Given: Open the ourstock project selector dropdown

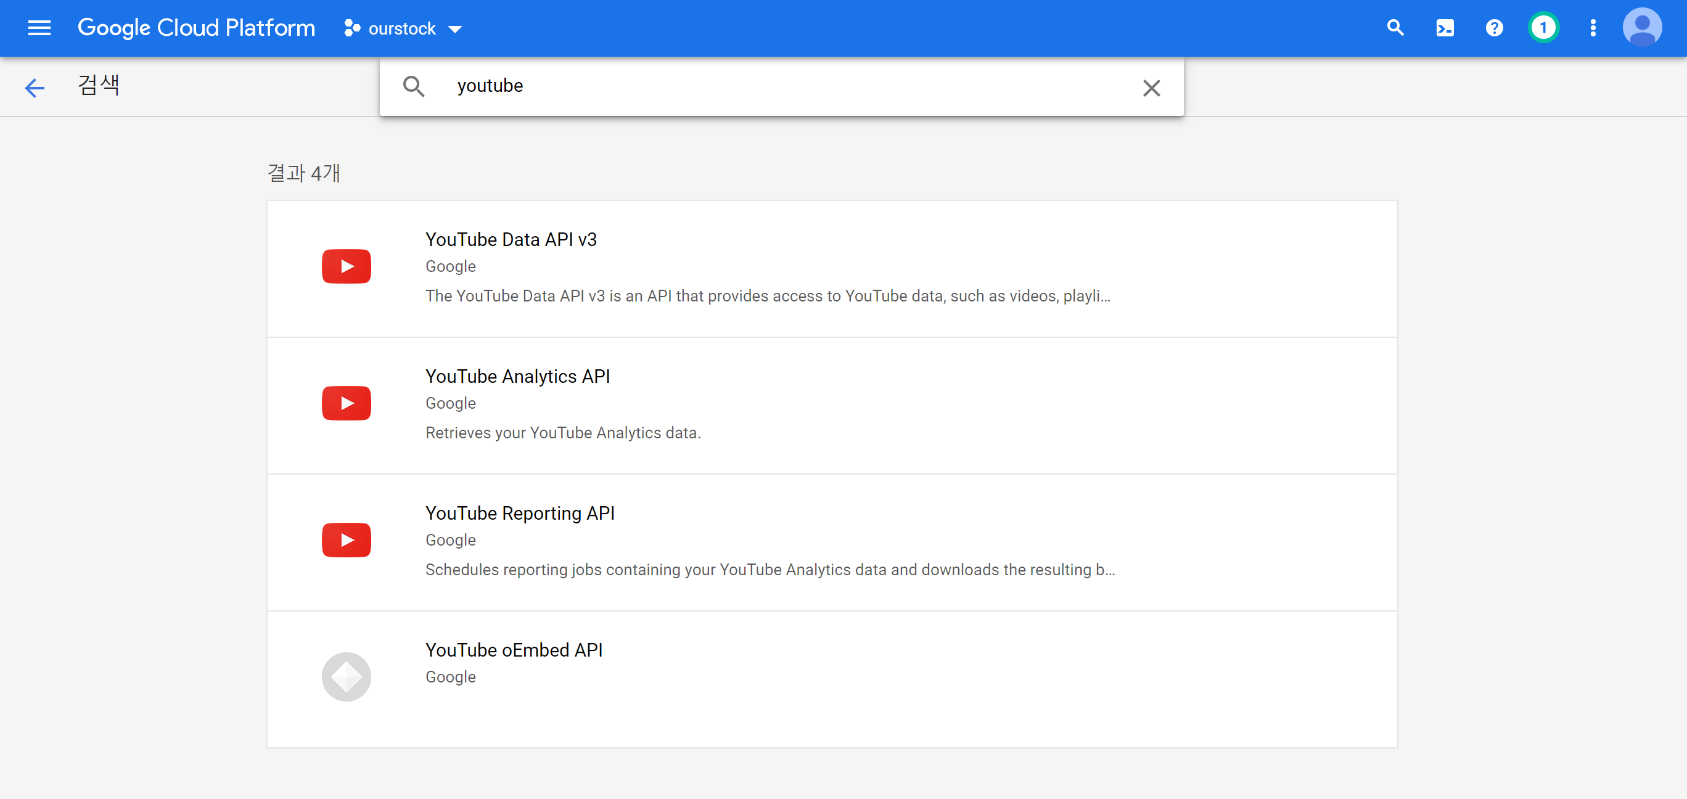Looking at the screenshot, I should 403,28.
